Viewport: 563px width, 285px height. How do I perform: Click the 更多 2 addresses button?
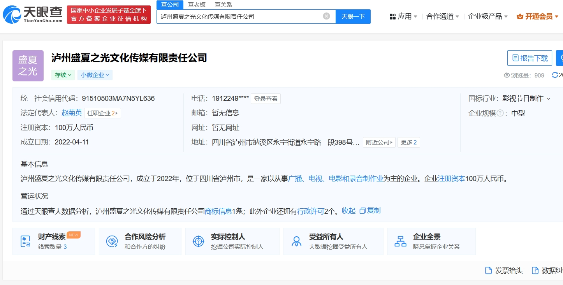tap(409, 142)
